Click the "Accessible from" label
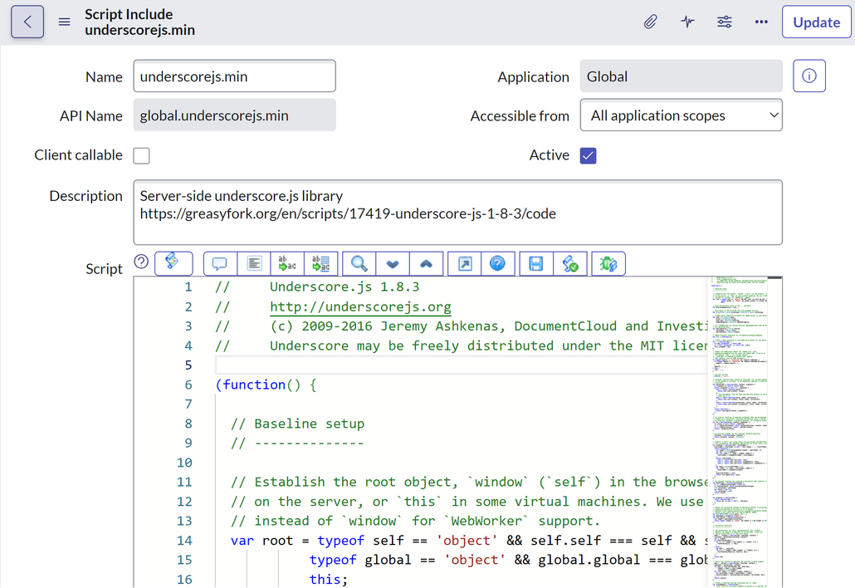 520,115
